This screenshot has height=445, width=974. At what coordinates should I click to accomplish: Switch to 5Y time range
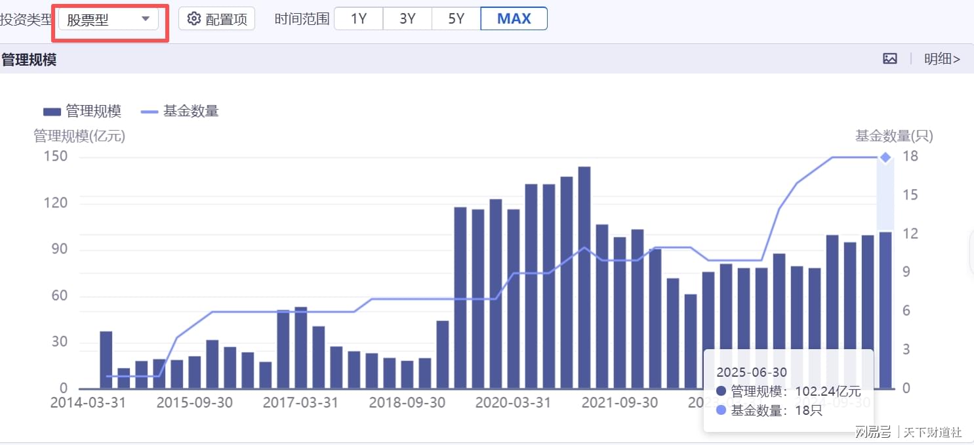tap(456, 19)
